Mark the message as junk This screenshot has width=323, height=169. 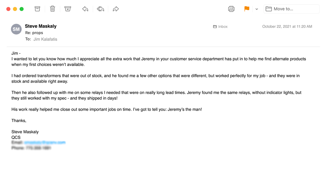(68, 9)
